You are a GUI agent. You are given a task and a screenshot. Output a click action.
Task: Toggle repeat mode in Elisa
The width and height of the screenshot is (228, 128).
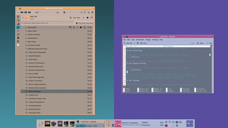[x=85, y=12]
